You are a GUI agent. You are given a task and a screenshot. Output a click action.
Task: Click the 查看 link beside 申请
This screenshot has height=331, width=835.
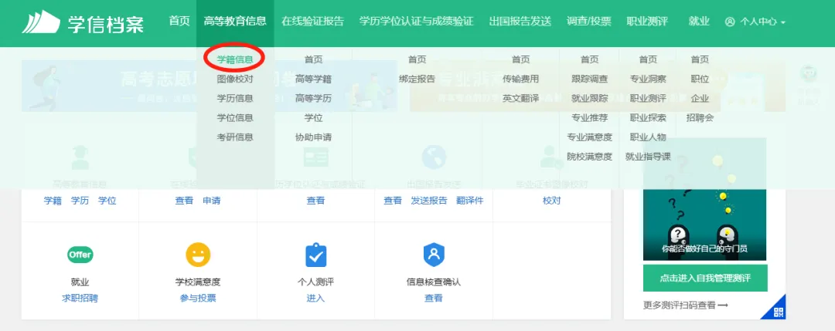click(184, 201)
